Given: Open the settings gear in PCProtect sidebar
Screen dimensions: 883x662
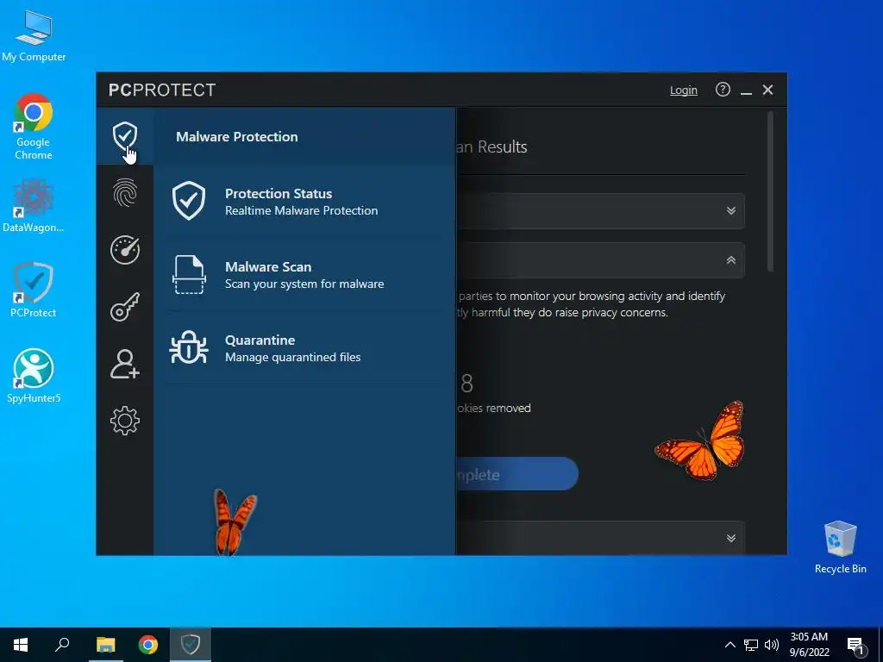Looking at the screenshot, I should 125,421.
